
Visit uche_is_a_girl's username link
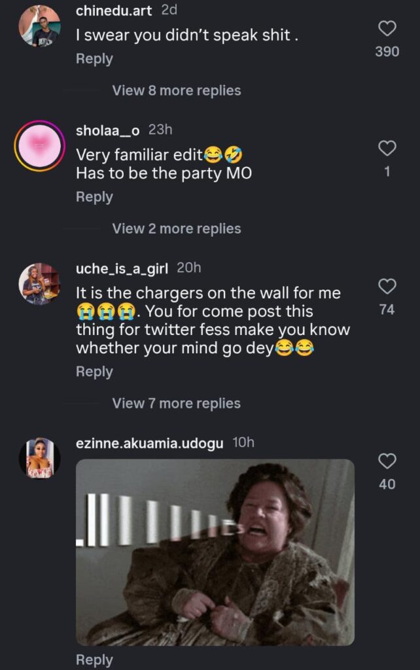[122, 268]
